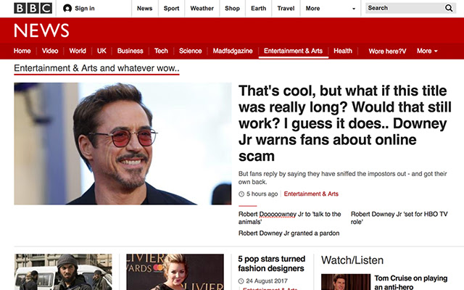Click the summary text about fans sniffing impostors
The height and width of the screenshot is (290, 464).
coord(343,178)
